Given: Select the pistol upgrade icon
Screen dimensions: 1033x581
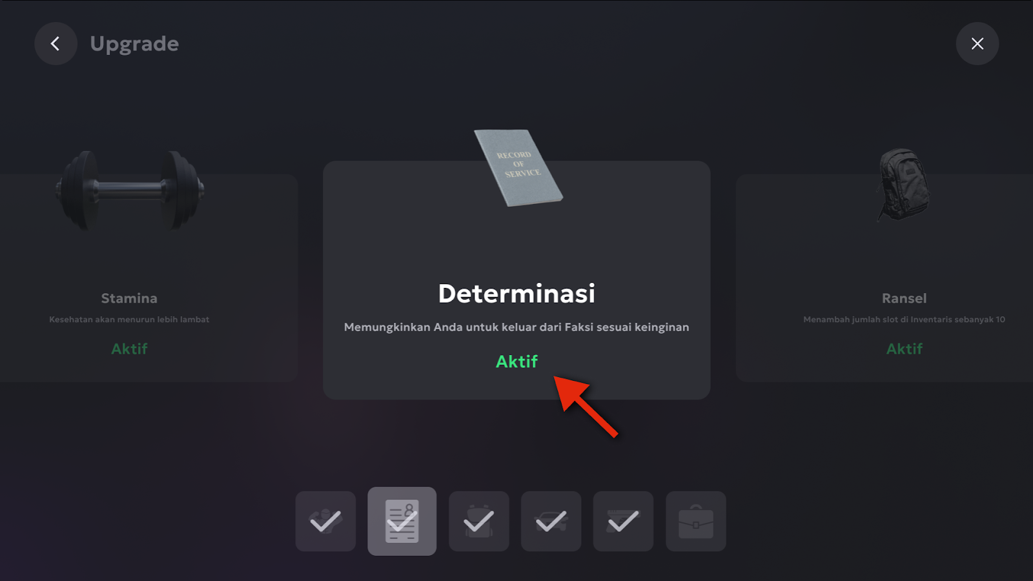Looking at the screenshot, I should click(x=623, y=521).
